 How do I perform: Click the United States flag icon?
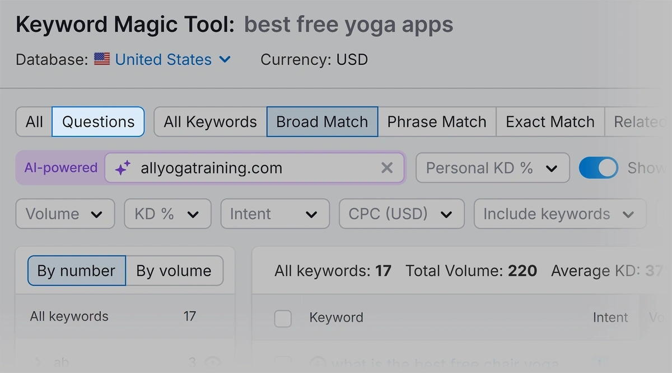coord(102,59)
